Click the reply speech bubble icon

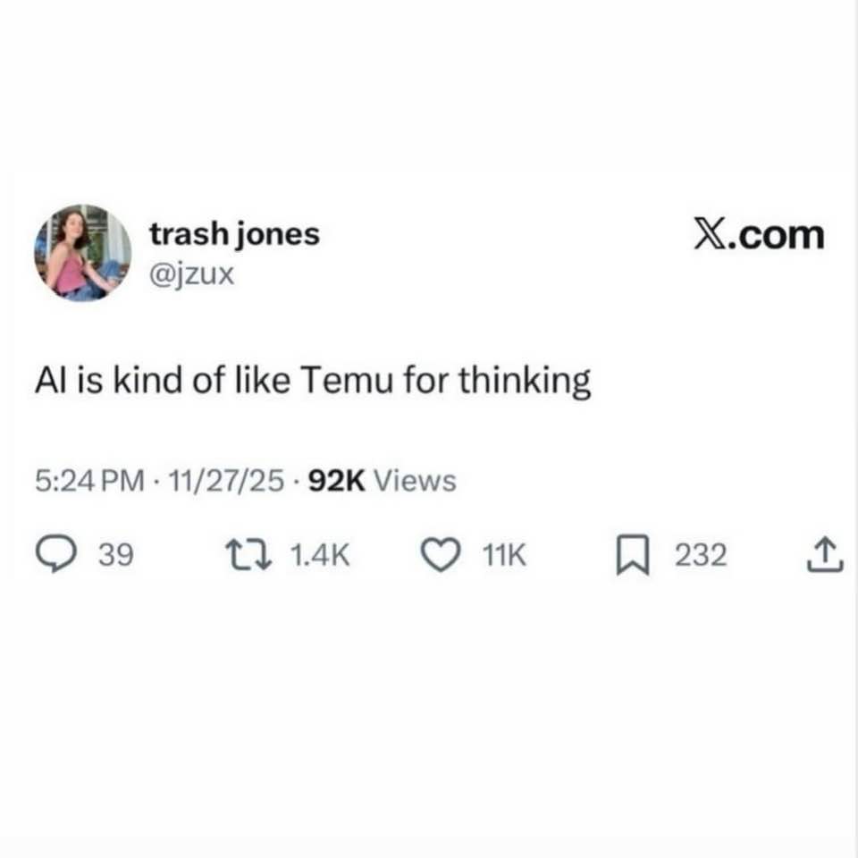pyautogui.click(x=55, y=554)
